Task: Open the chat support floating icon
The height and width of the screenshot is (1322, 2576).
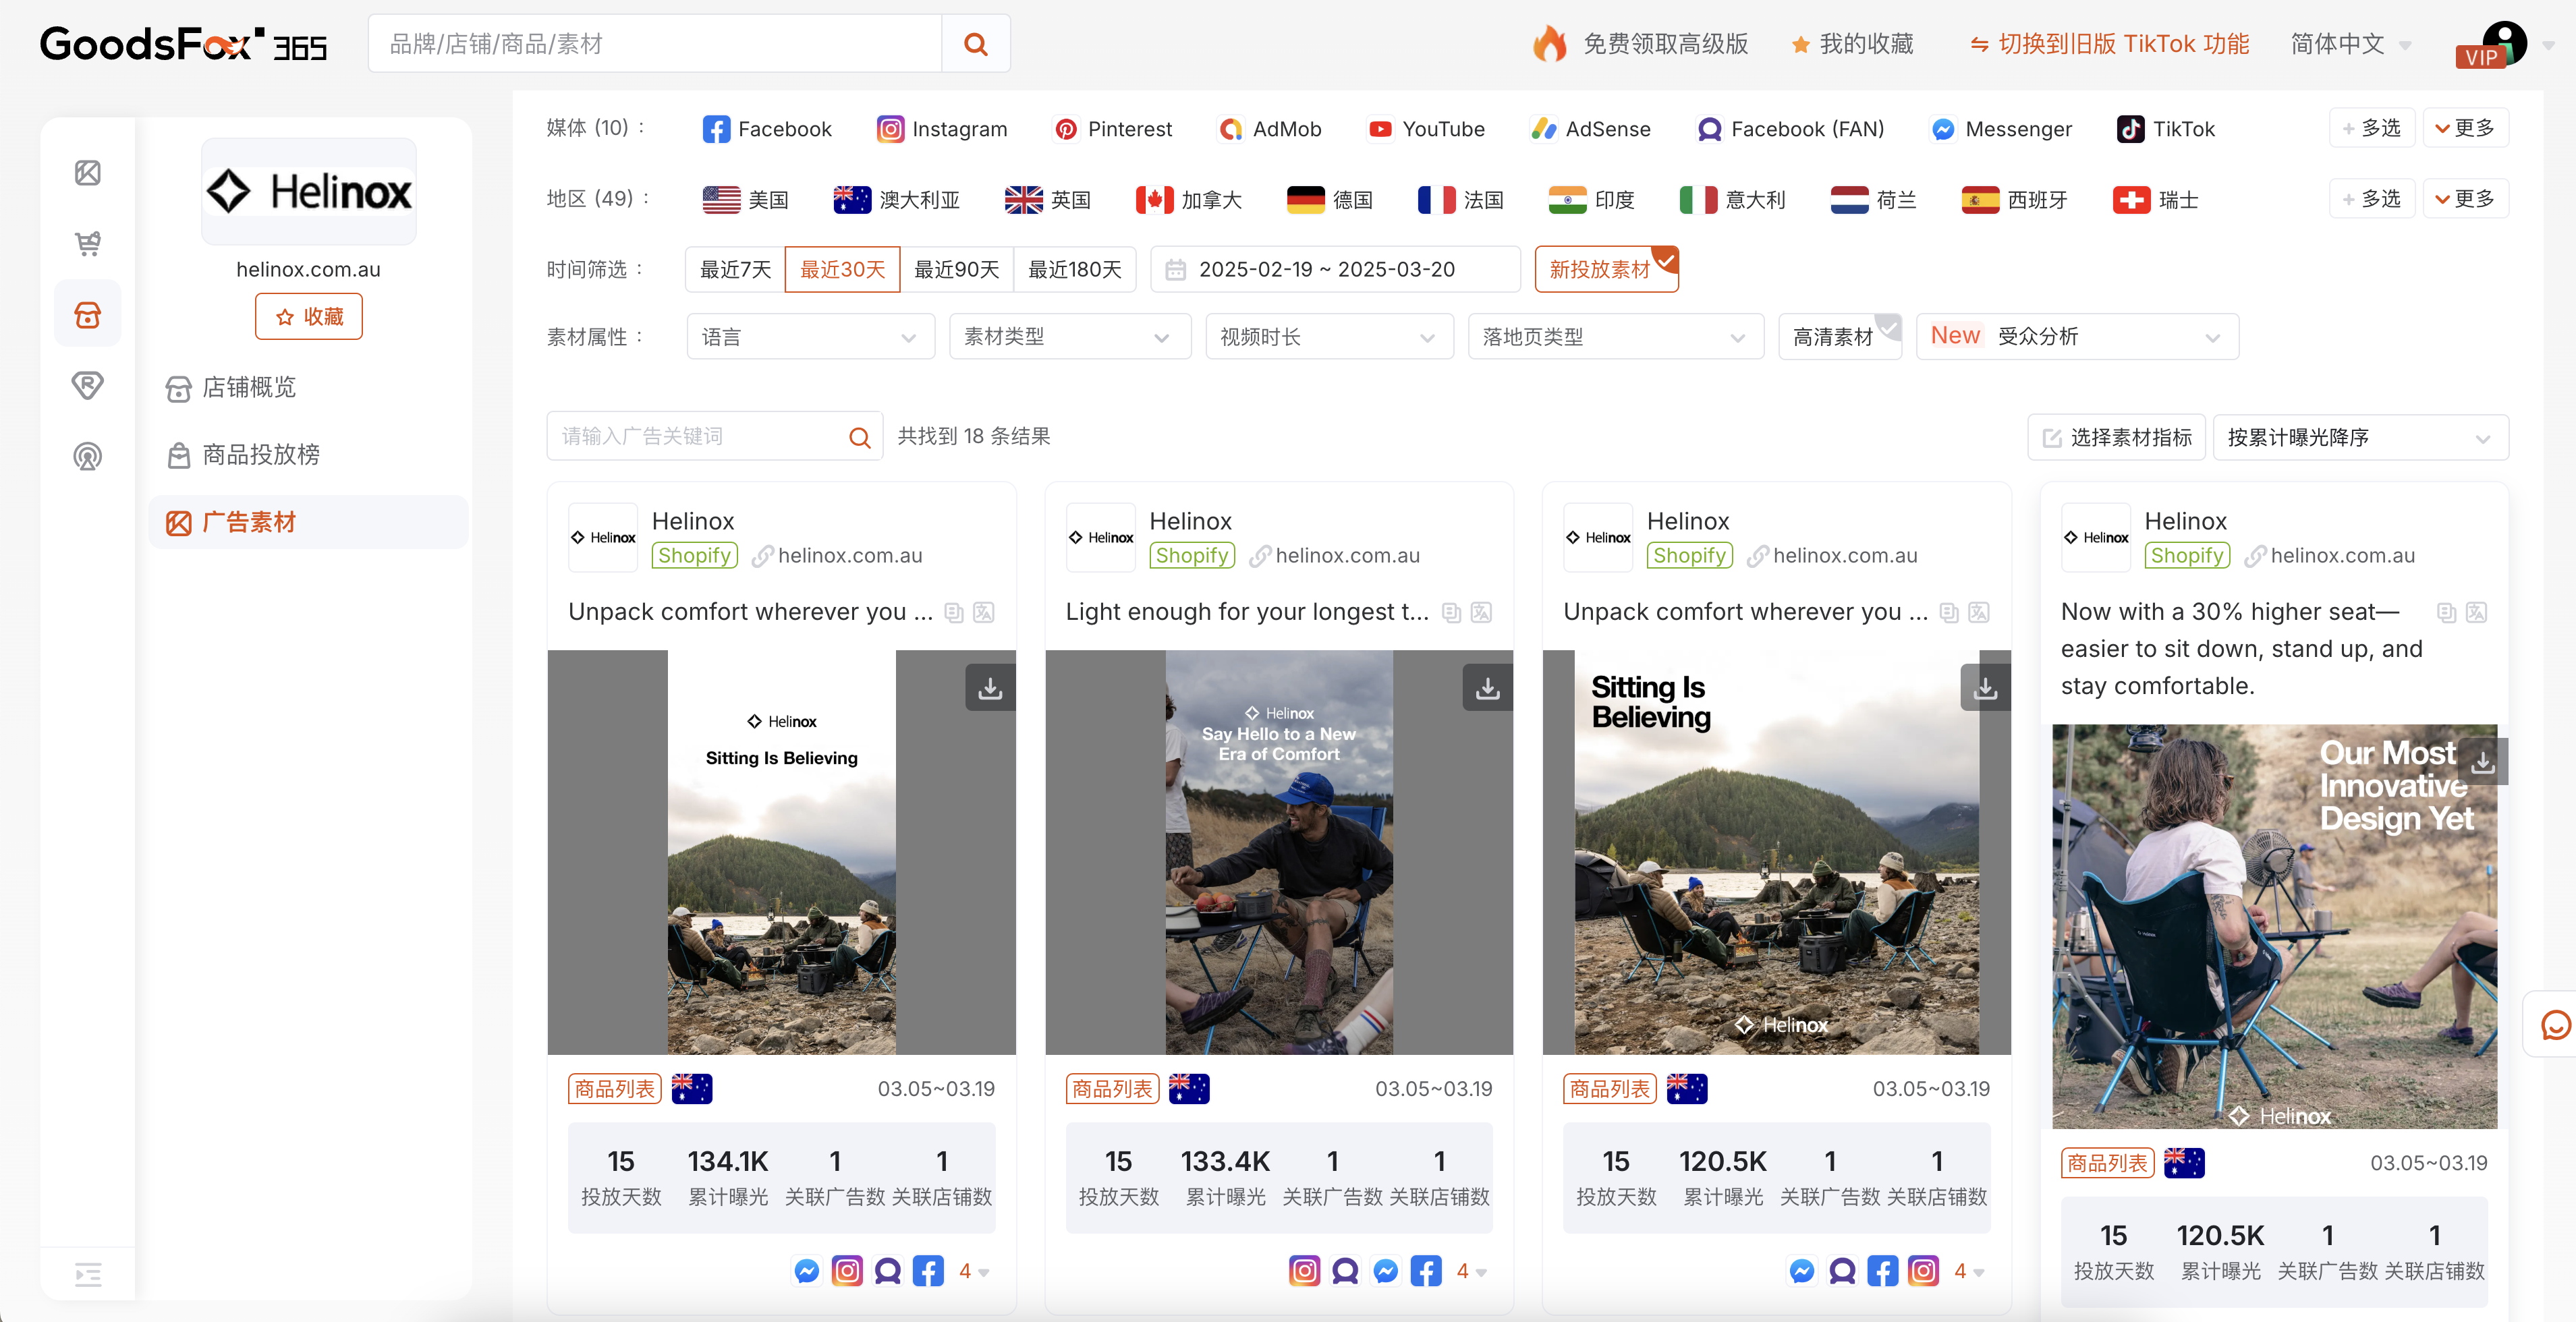Action: coord(2555,1025)
